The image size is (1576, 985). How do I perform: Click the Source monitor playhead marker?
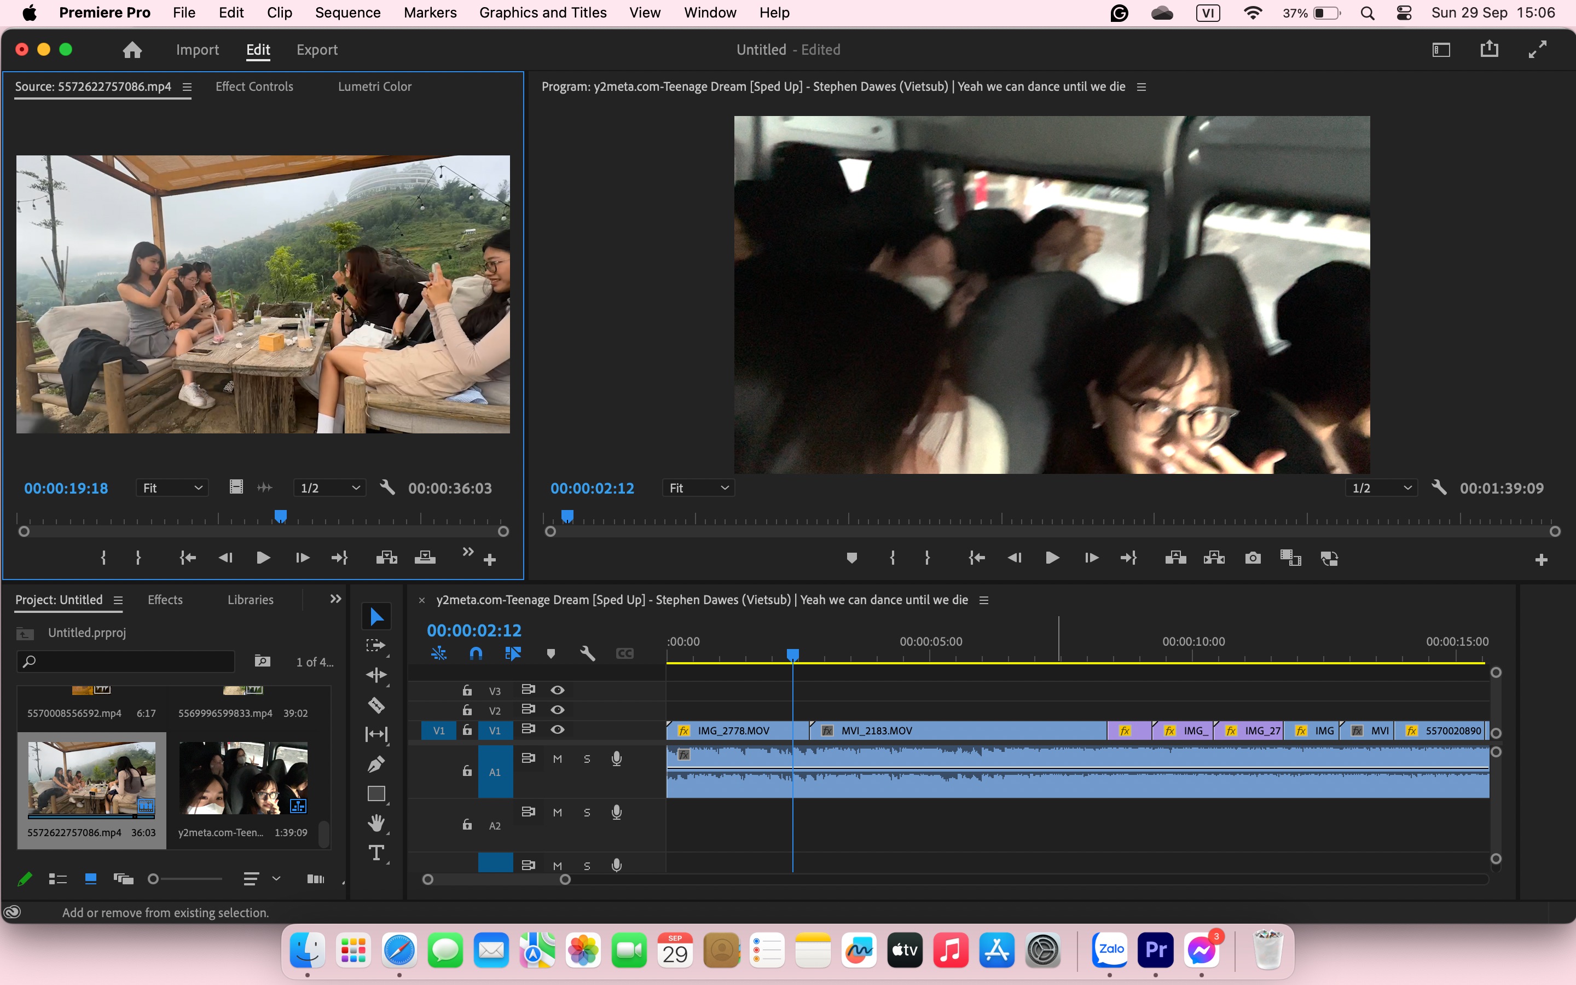point(281,516)
